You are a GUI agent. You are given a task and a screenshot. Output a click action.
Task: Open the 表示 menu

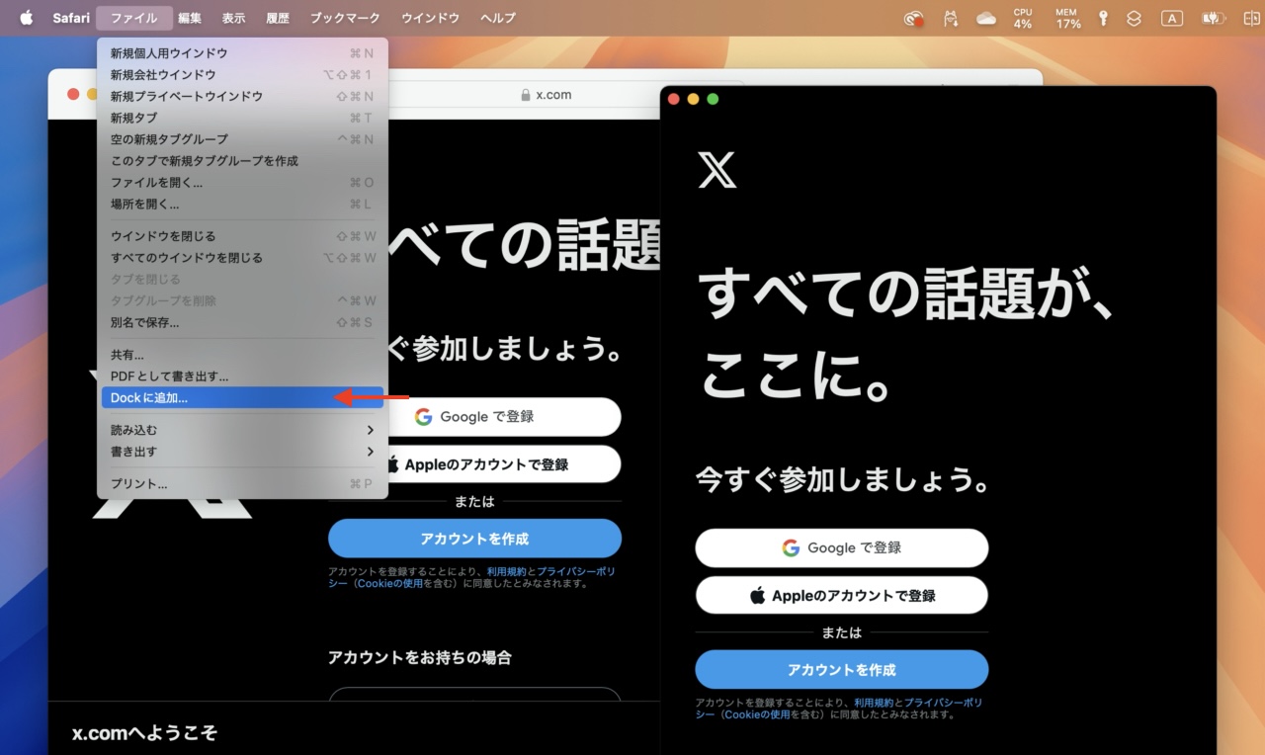point(233,18)
